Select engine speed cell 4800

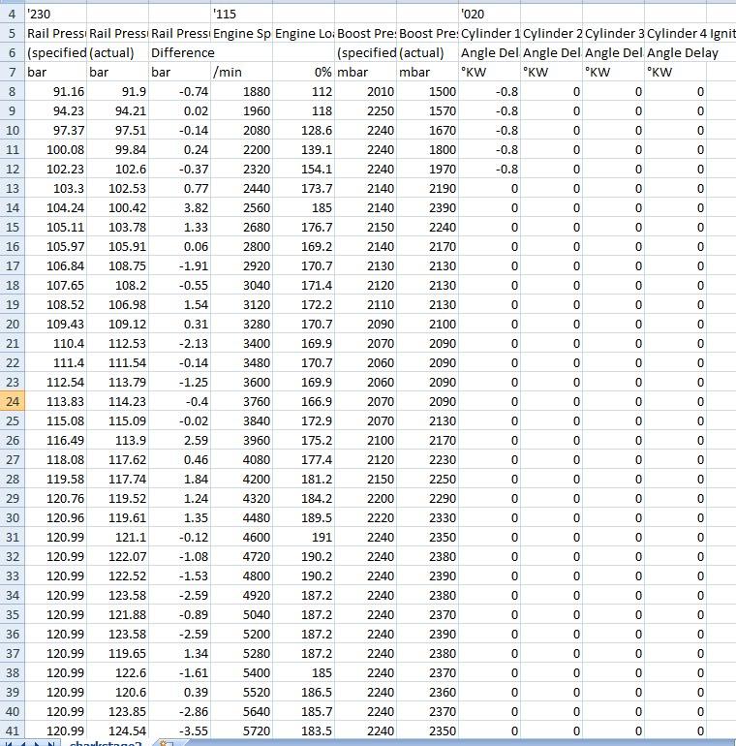click(241, 576)
